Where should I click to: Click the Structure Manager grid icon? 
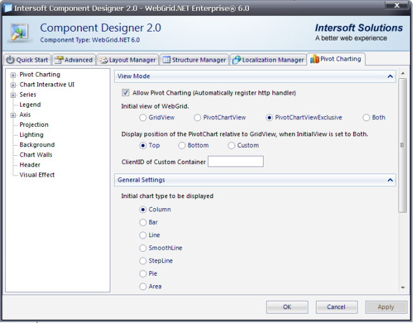[166, 60]
